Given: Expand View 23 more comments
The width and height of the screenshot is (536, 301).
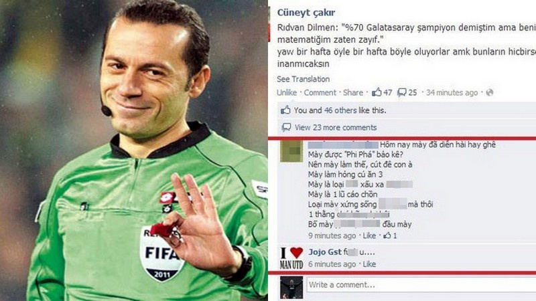Looking at the screenshot, I should click(x=336, y=128).
